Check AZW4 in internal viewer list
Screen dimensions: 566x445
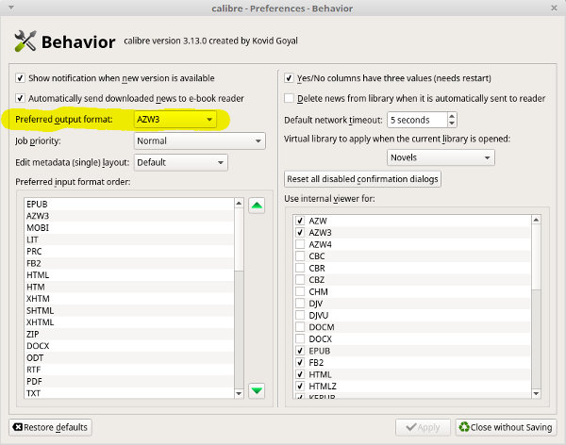click(x=300, y=244)
